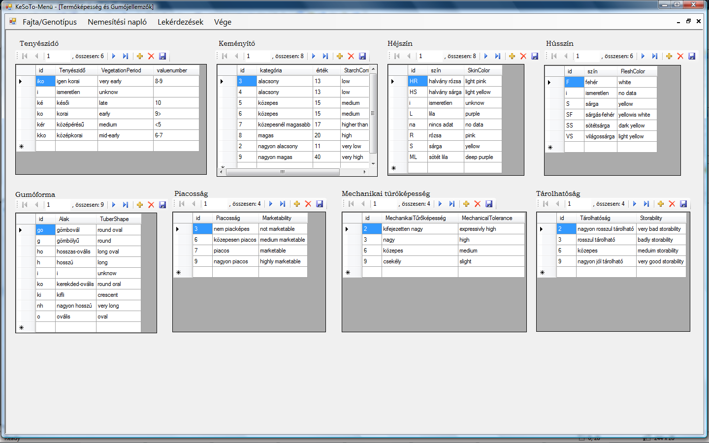This screenshot has height=443, width=709.
Task: Sort by FleshColor column header
Action: click(637, 71)
